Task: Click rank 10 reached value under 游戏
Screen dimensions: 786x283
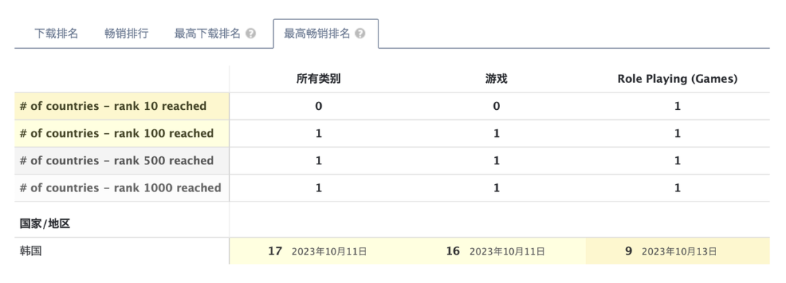Action: [x=496, y=106]
